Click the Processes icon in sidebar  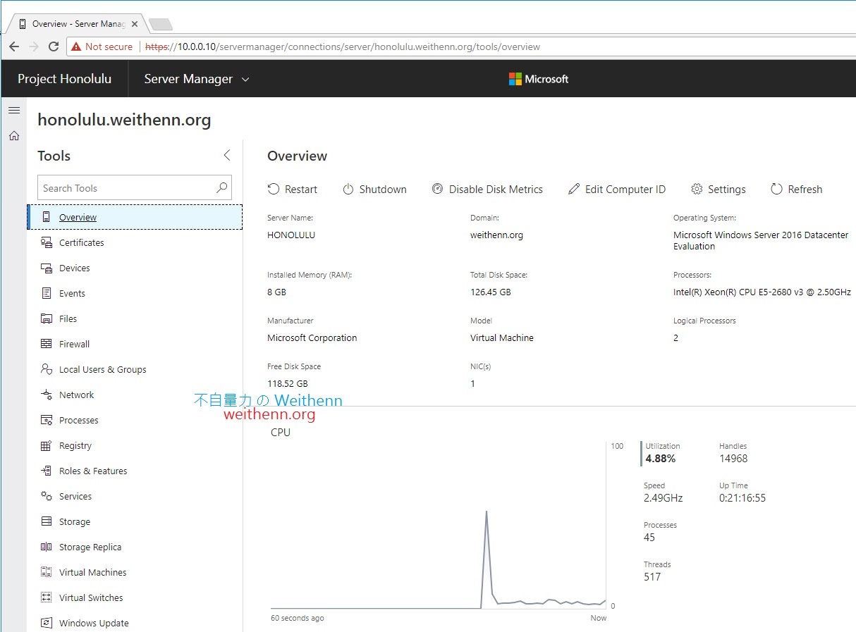pyautogui.click(x=47, y=420)
